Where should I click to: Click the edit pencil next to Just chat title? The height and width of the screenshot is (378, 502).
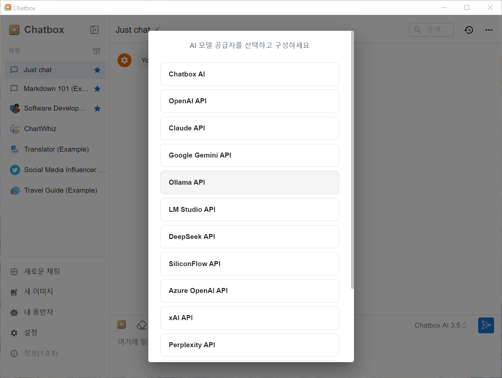157,29
